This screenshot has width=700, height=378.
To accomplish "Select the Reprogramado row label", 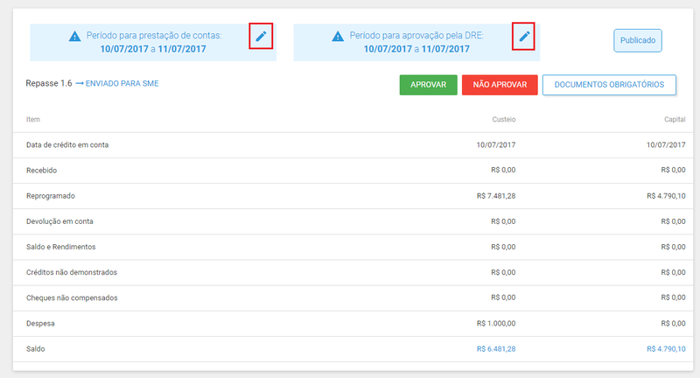I will (51, 196).
